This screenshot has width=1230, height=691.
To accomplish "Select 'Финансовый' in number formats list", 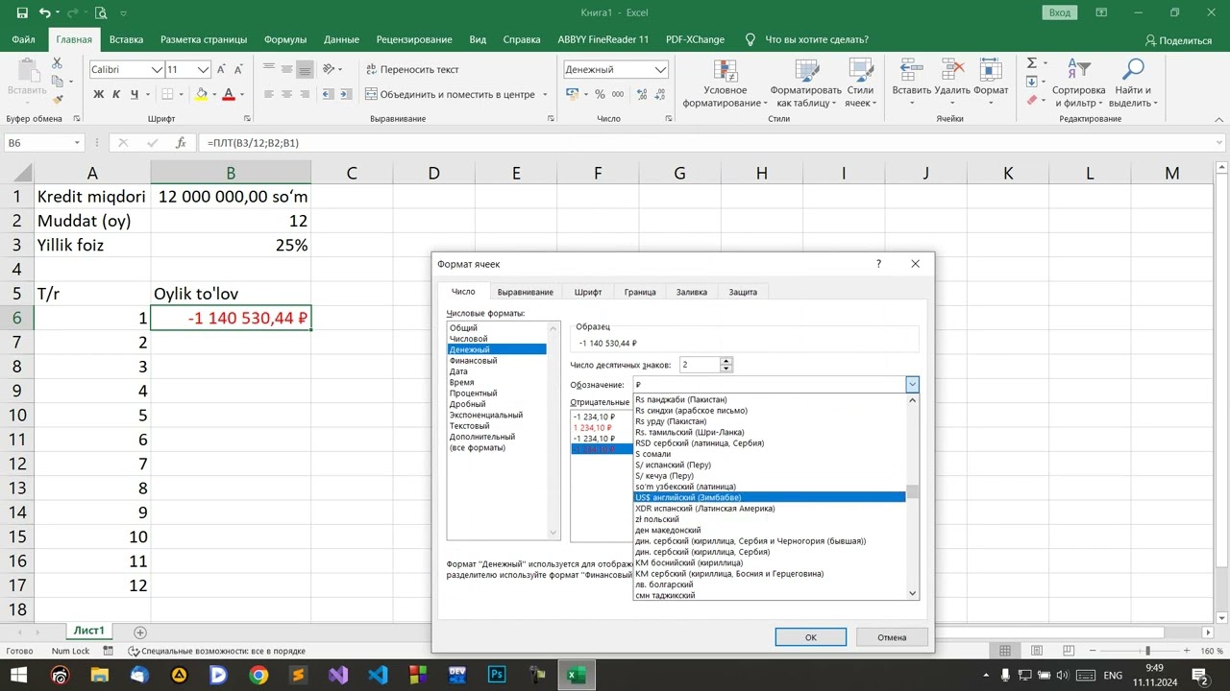I will pyautogui.click(x=498, y=361).
